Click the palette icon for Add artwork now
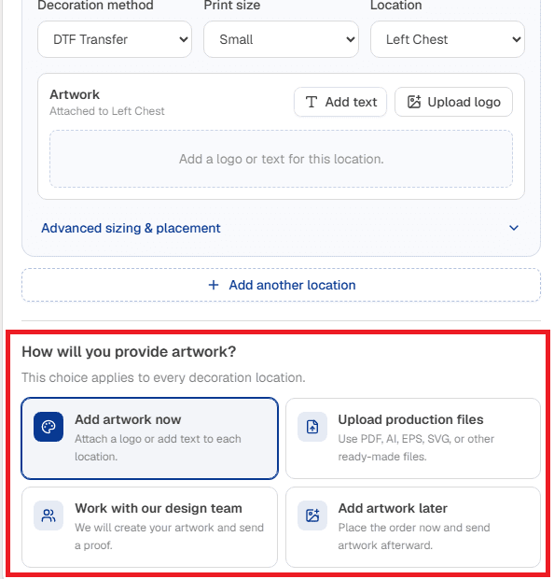 pos(48,427)
